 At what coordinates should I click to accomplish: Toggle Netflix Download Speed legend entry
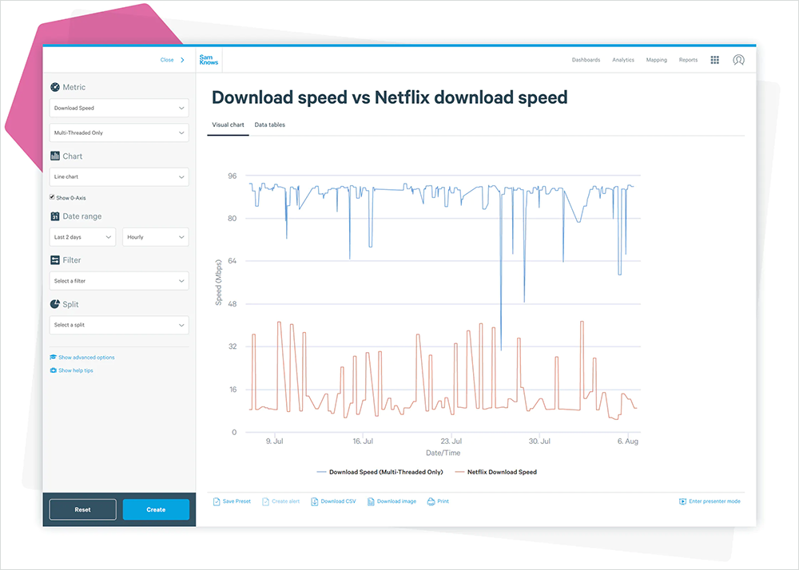tap(496, 472)
